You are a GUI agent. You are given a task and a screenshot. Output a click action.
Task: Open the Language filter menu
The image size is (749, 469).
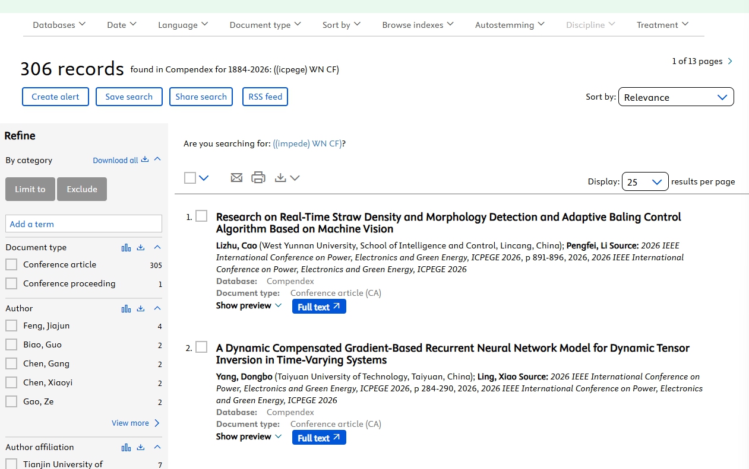[x=183, y=24]
